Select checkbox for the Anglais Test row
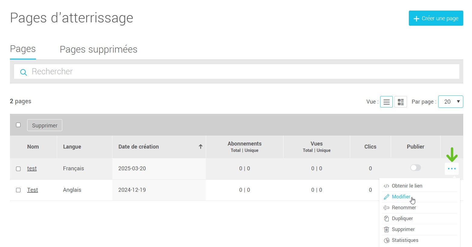The height and width of the screenshot is (247, 472). [x=18, y=190]
